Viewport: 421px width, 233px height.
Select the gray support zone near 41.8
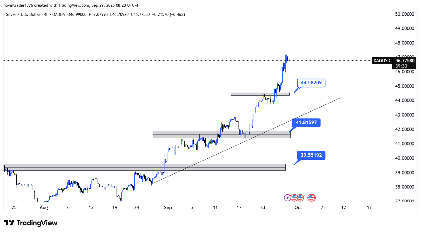[x=188, y=134]
